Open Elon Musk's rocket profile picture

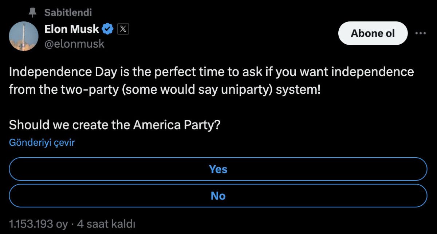coord(24,36)
